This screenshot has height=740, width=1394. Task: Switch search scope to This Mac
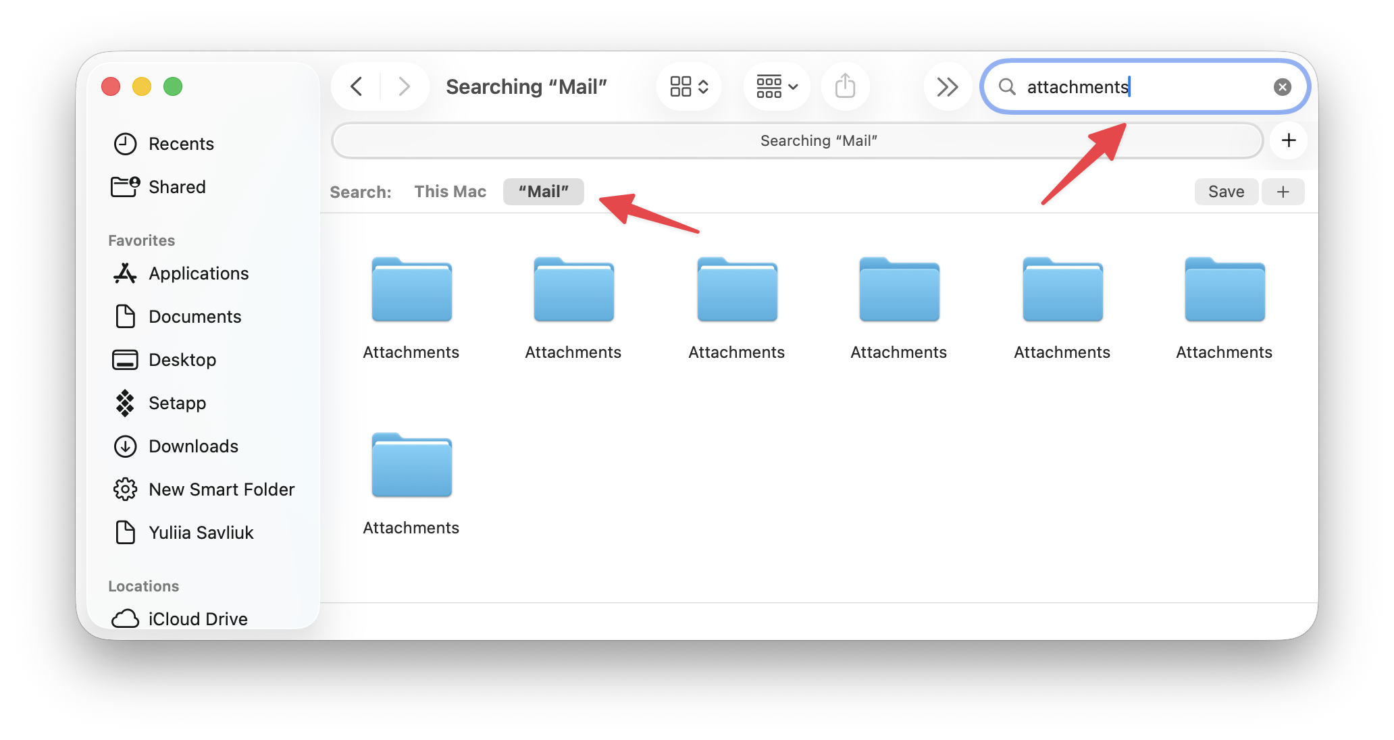[x=450, y=192]
